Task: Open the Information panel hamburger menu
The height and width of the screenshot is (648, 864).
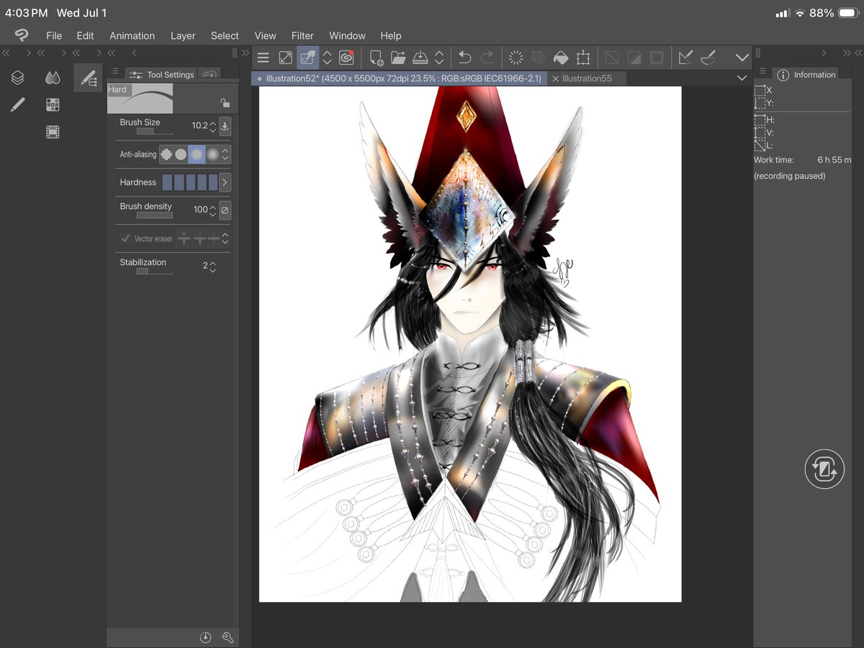Action: (x=762, y=71)
